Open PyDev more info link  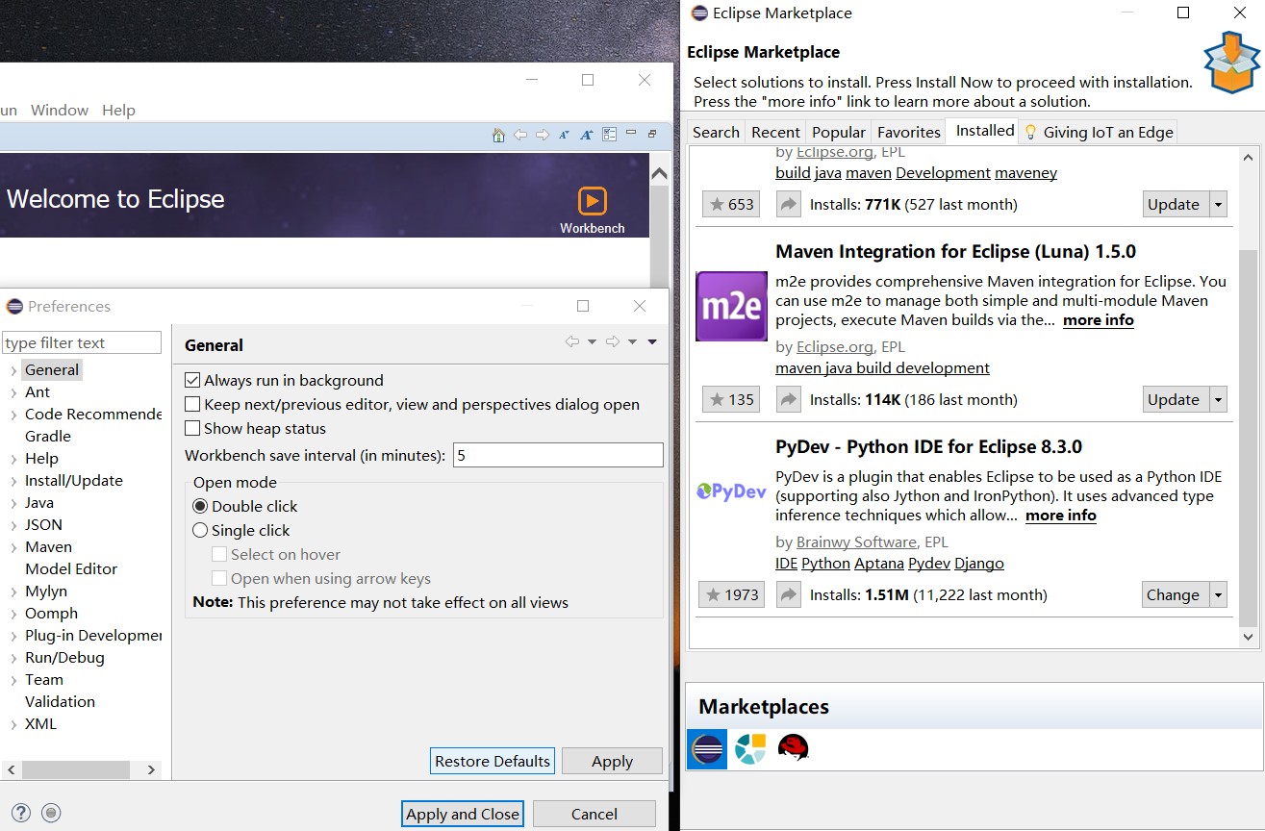(1060, 516)
